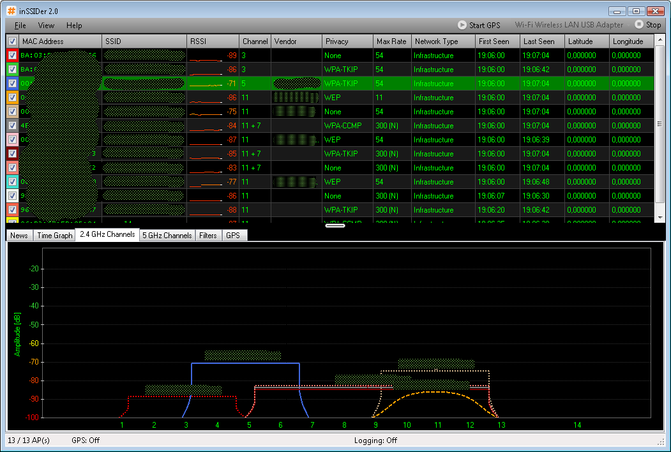Click the turquoise color box on RSSI -77 row
This screenshot has height=452, width=671.
(x=12, y=182)
